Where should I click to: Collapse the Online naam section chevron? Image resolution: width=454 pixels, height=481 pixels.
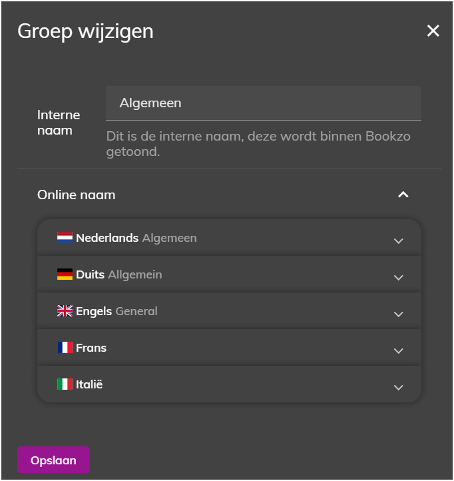click(403, 195)
